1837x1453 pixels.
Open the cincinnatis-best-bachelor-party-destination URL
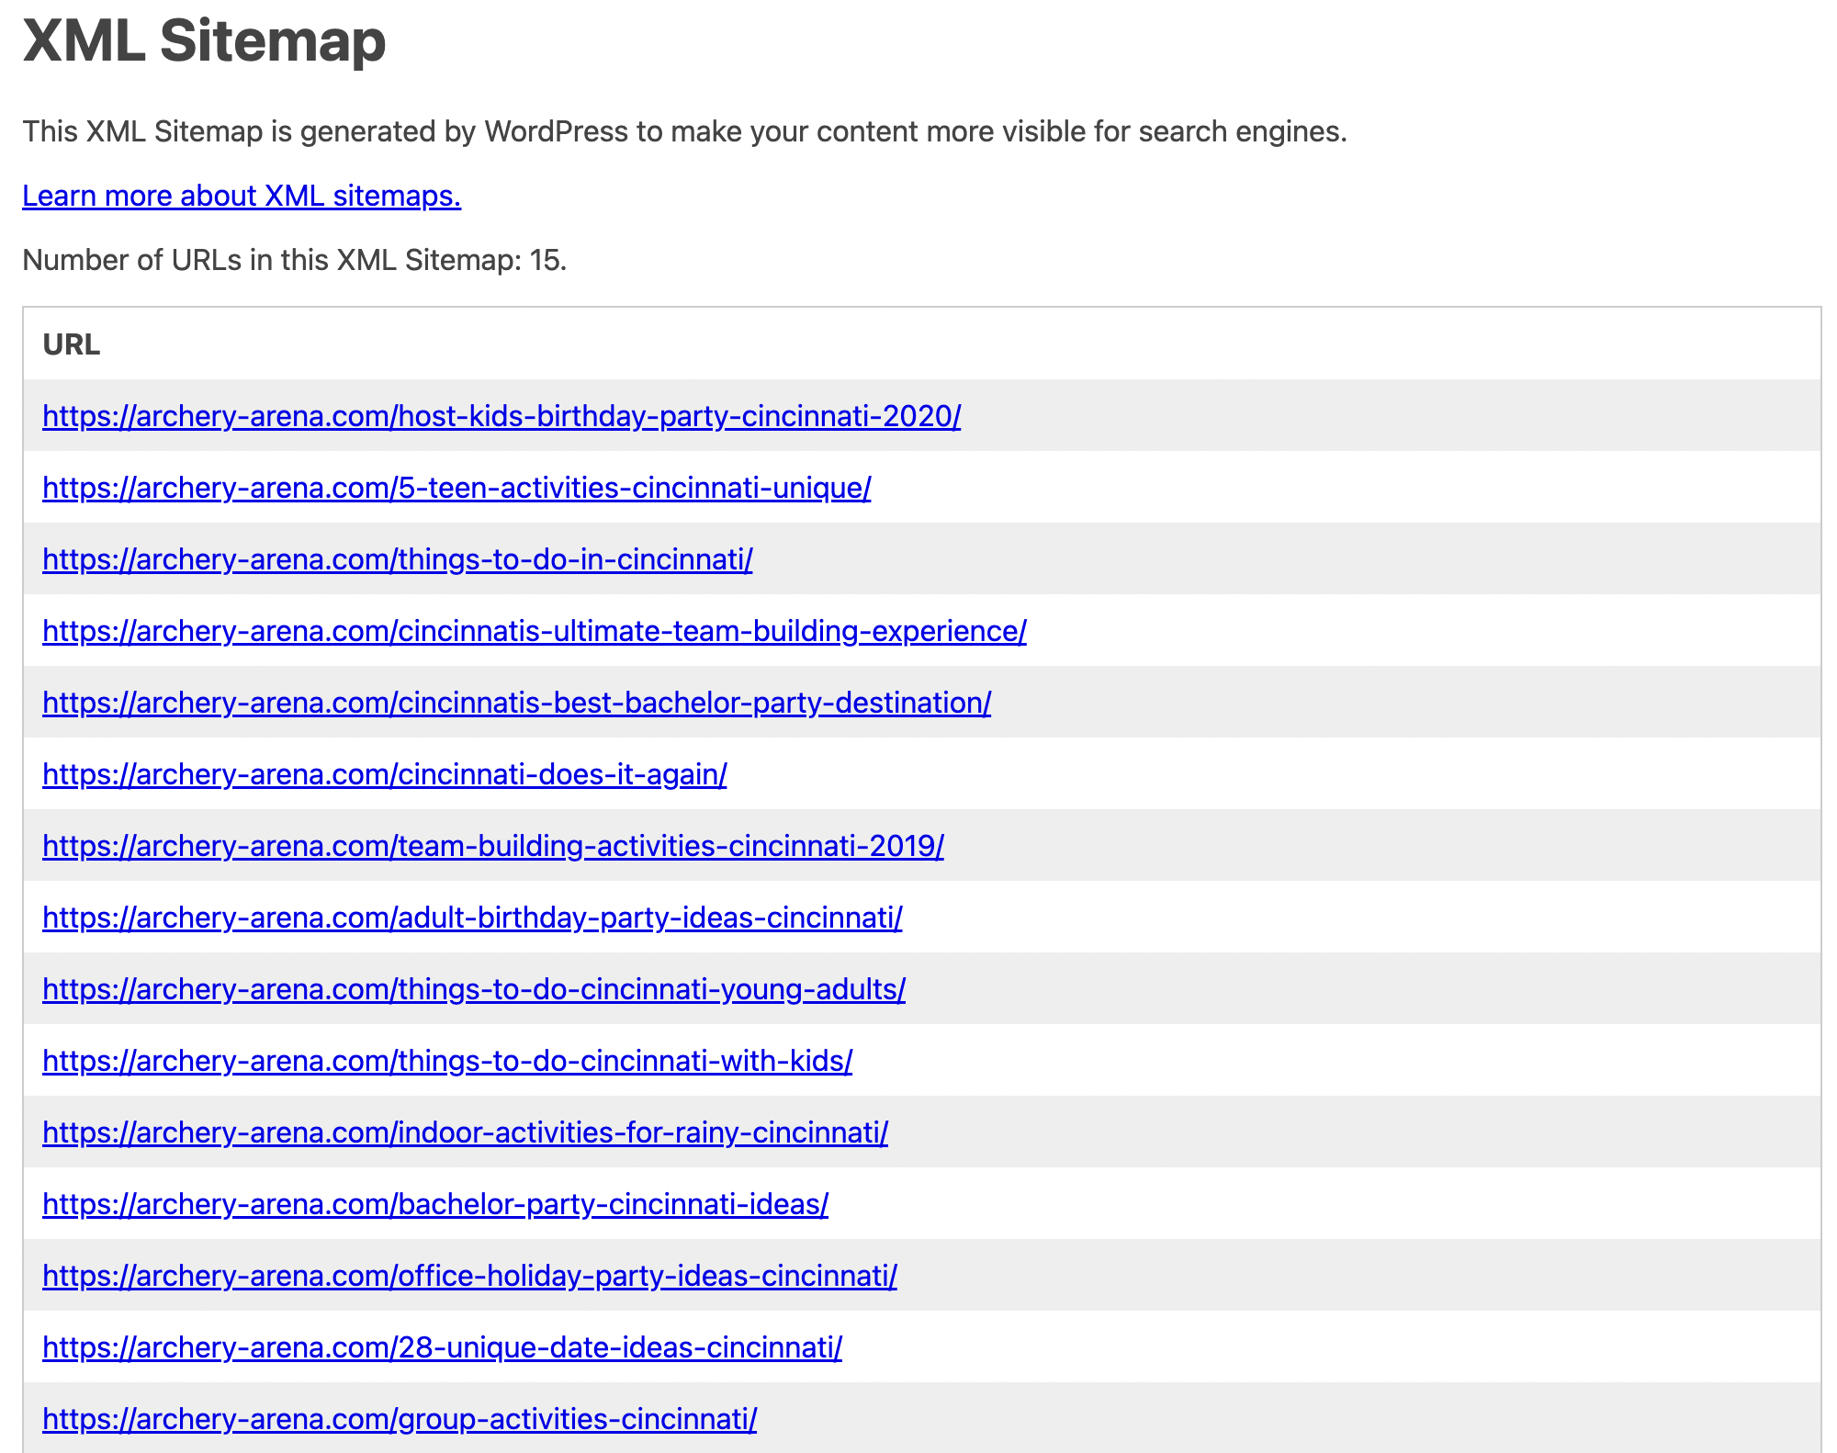pyautogui.click(x=515, y=703)
